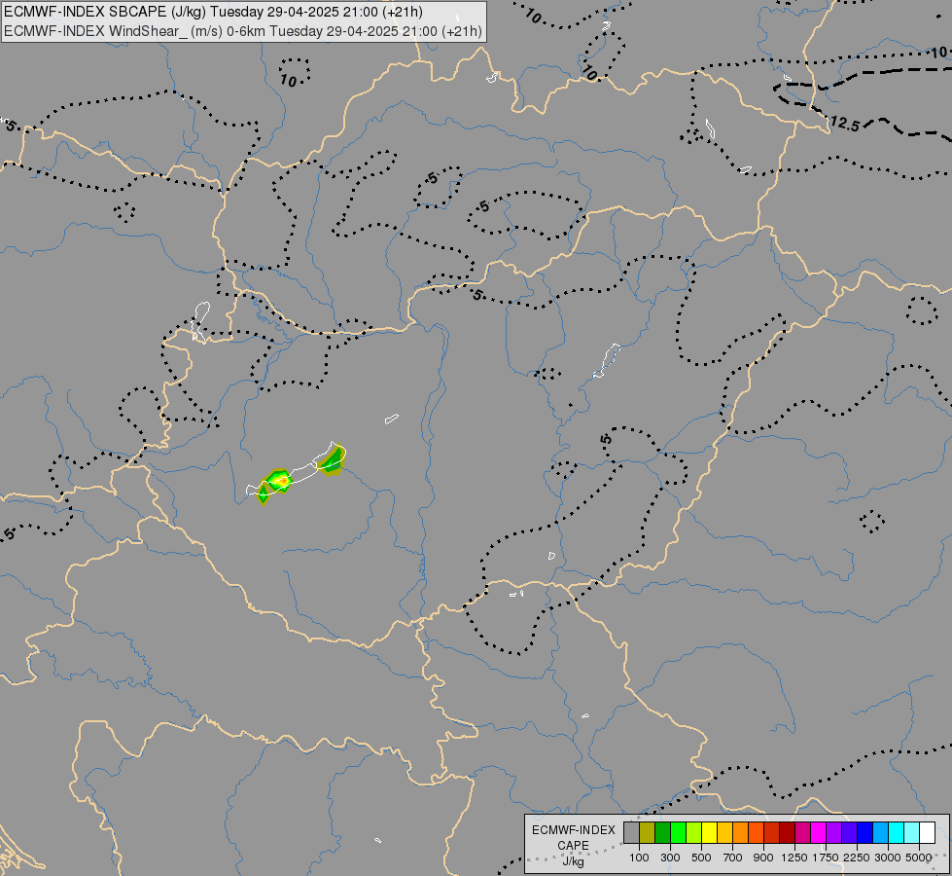Select the 2250 legend value

point(857,858)
